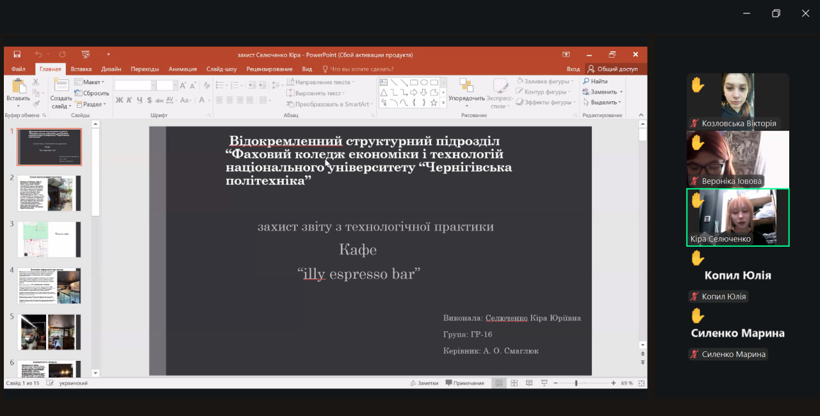Click the Find (Найти) magnifier button
Screen dimensions: 820x416
pos(595,81)
